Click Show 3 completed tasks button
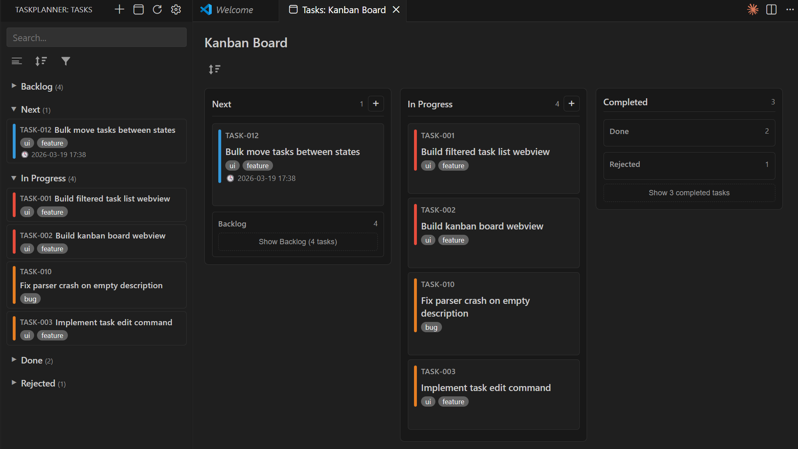Image resolution: width=798 pixels, height=449 pixels. click(x=689, y=193)
